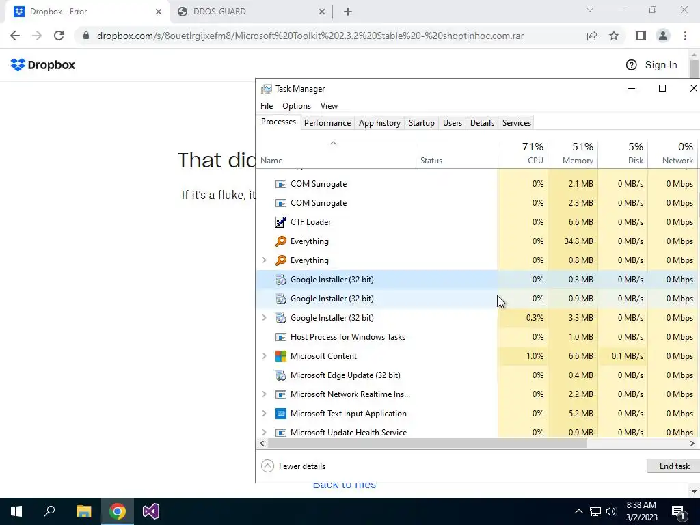Open Chrome side panel icon
The image size is (700, 525).
click(x=641, y=36)
